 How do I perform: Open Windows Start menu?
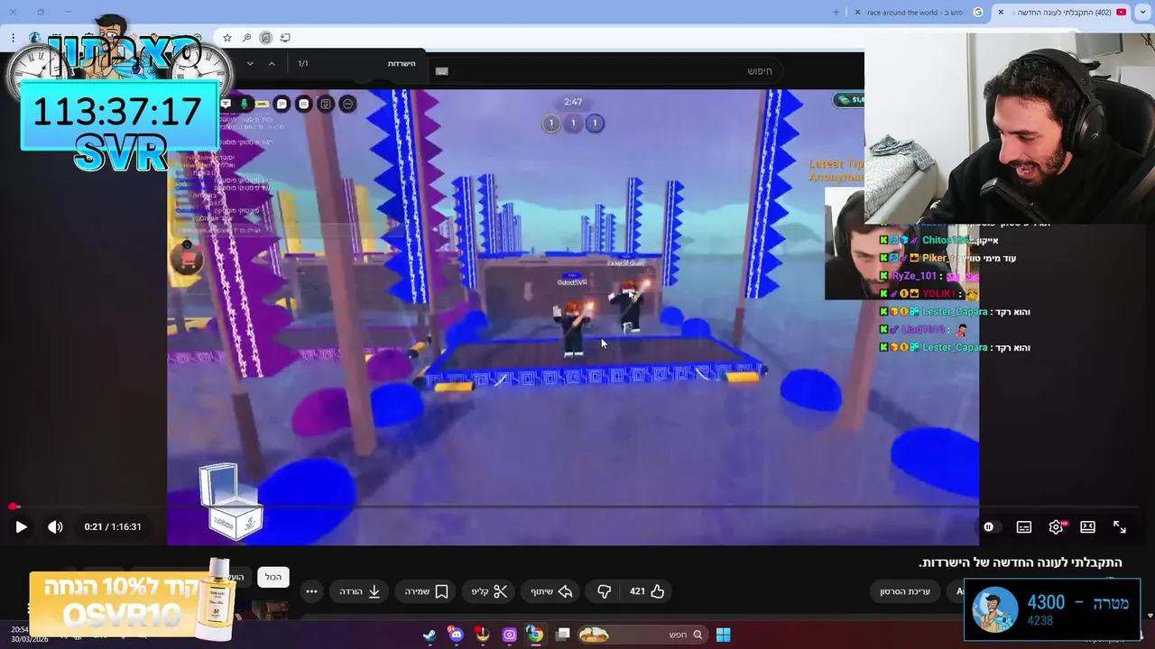coord(723,635)
